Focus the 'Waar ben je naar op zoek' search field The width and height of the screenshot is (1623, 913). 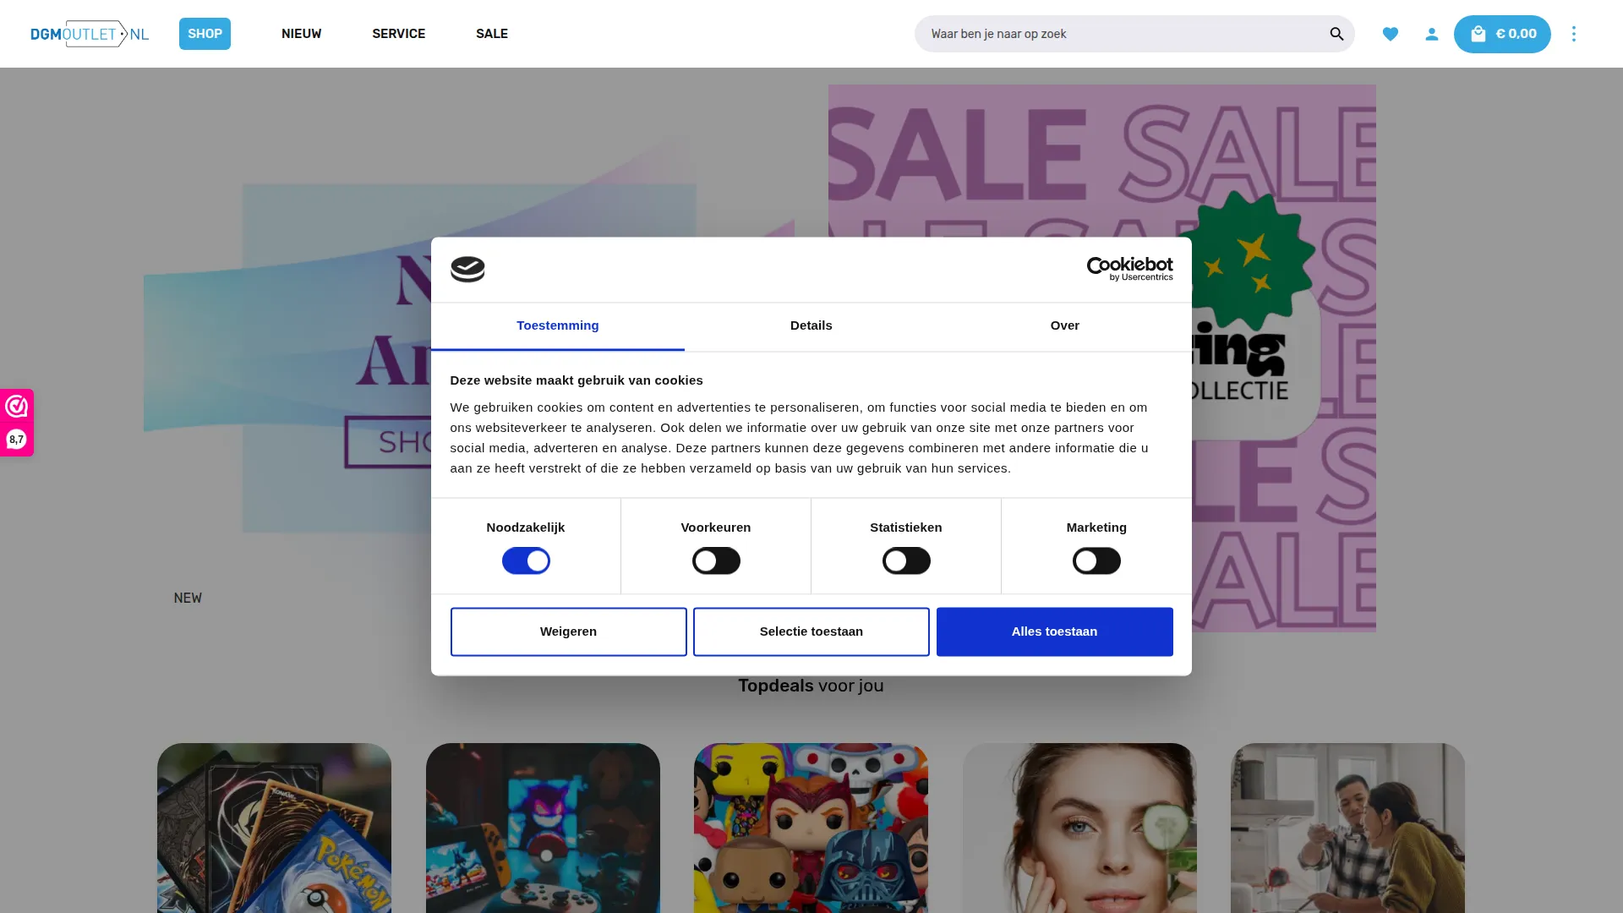point(1134,34)
